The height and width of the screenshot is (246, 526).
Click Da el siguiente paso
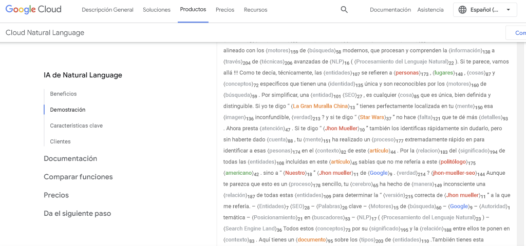point(77,213)
